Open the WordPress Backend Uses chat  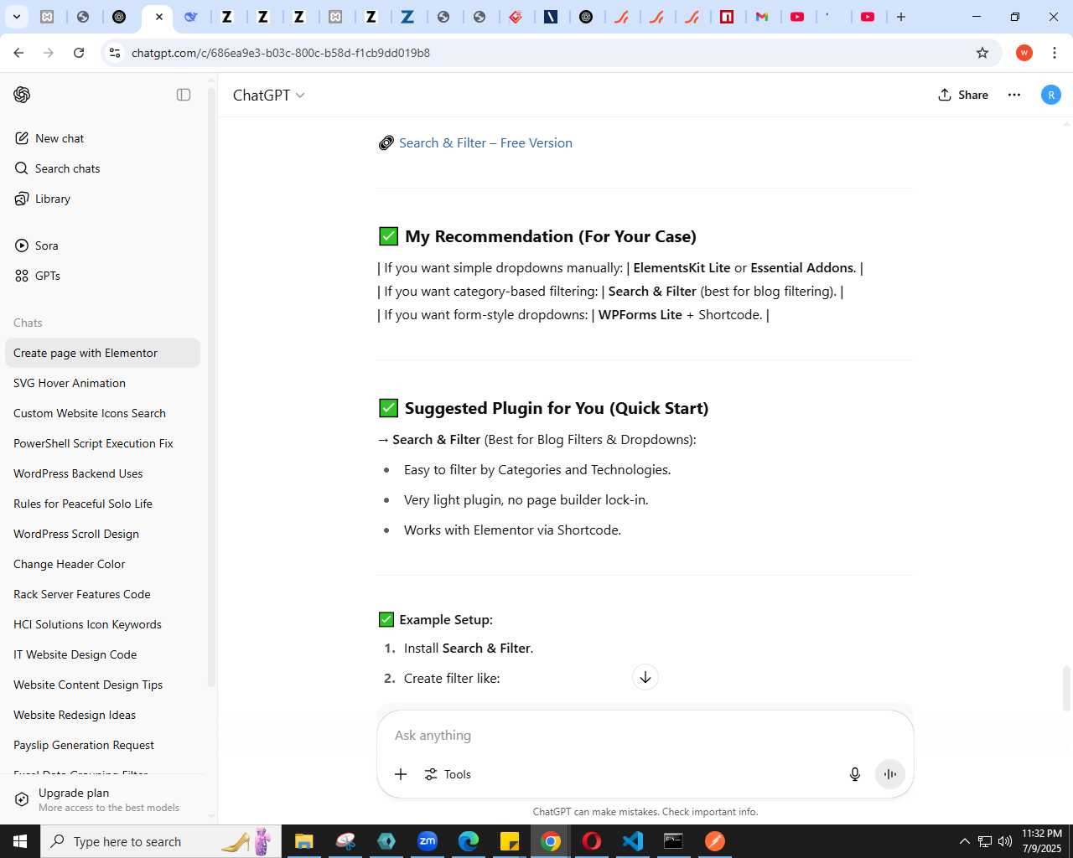point(102,473)
